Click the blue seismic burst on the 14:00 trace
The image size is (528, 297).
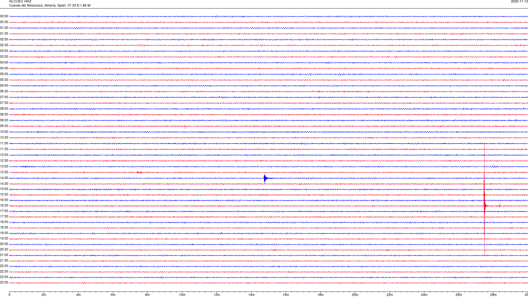(x=266, y=178)
